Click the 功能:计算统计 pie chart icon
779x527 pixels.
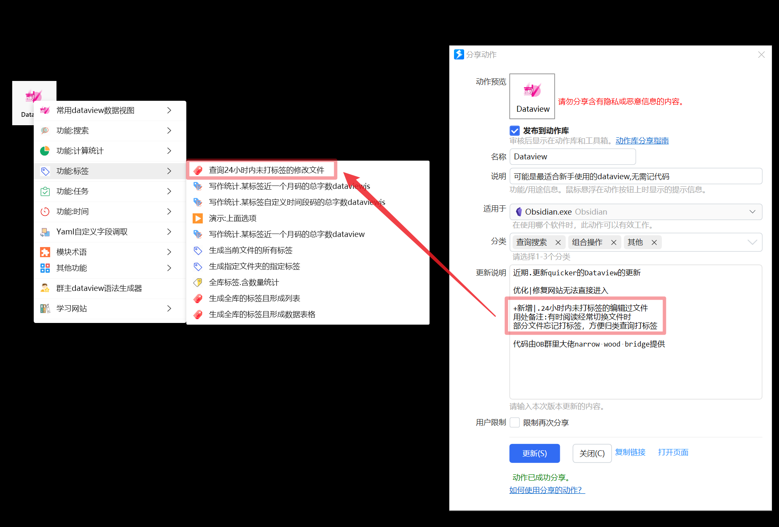(45, 151)
